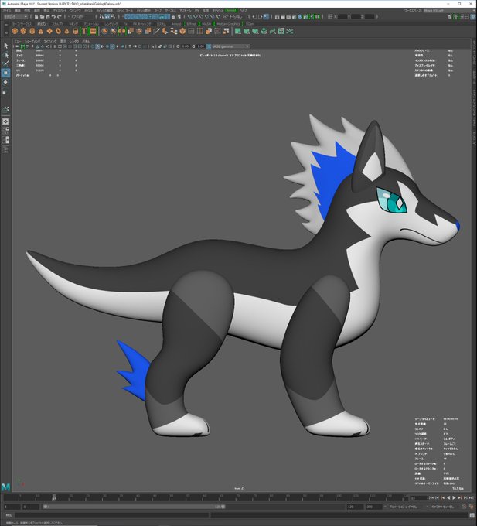
Task: Play animation forwards
Action: (455, 498)
